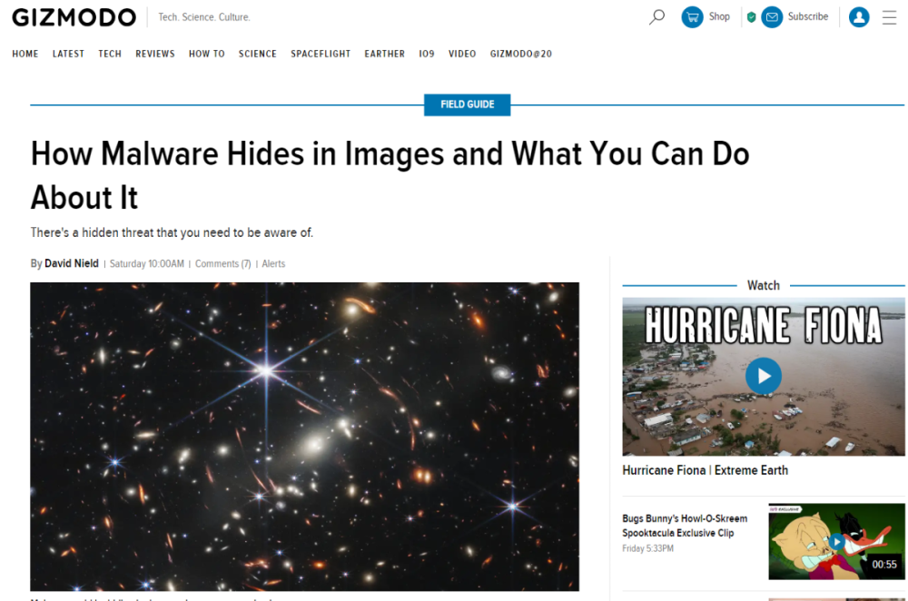Play the Bugs Bunny clip thumbnail

tap(836, 541)
